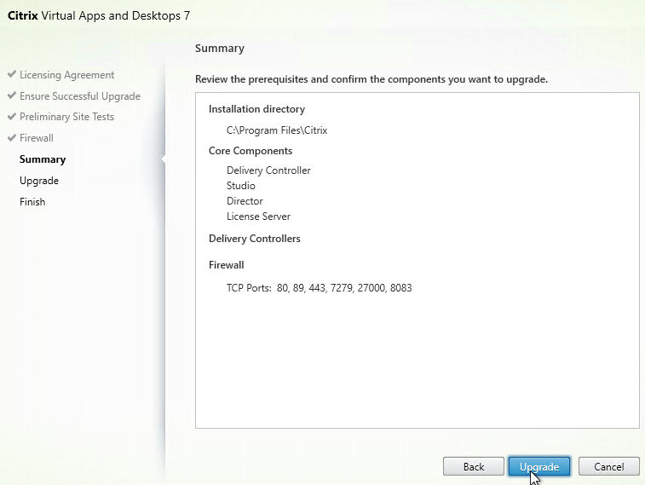
Task: Select the Ensure Successful Upgrade step
Action: [80, 96]
